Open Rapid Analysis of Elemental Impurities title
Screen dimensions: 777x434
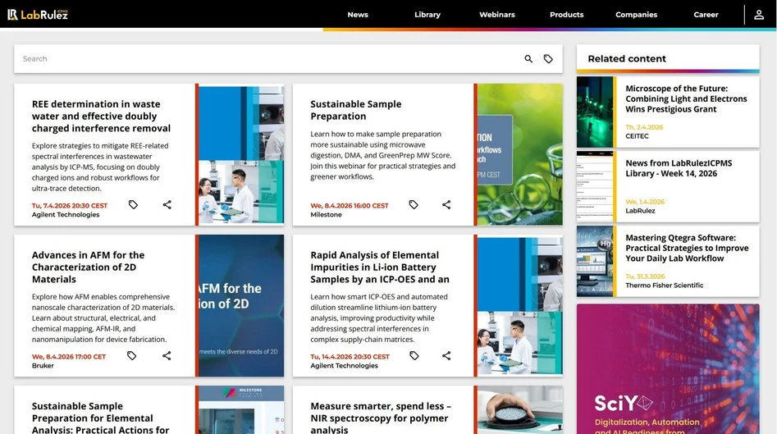380,267
